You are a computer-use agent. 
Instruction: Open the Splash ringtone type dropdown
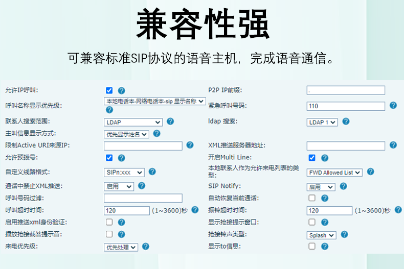321,235
